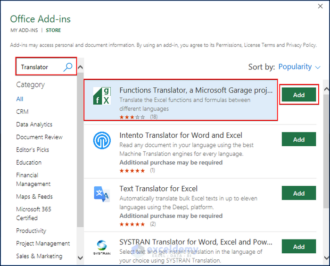Click the SYSTRAN Translator logo icon
The height and width of the screenshot is (266, 330).
pyautogui.click(x=102, y=247)
